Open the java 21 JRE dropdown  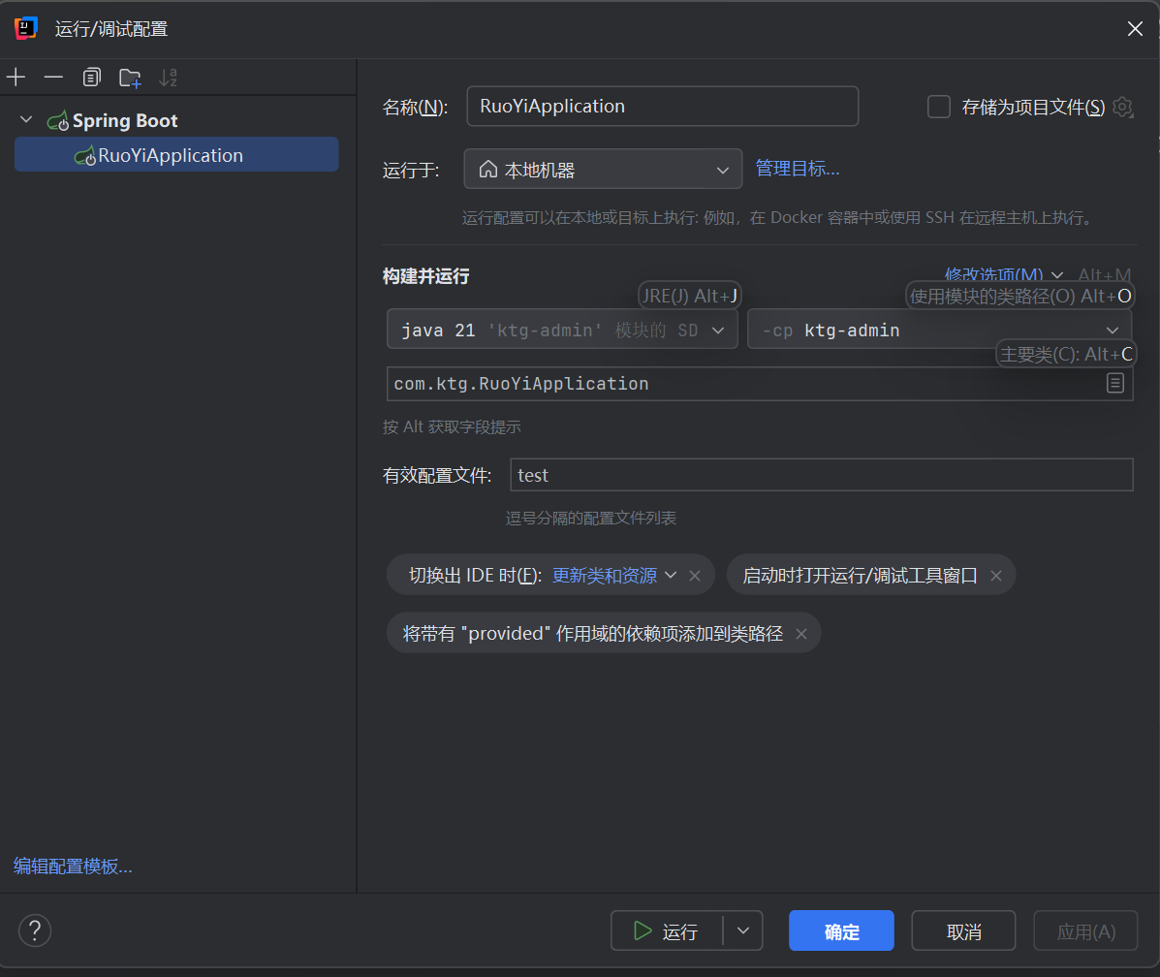tap(562, 330)
